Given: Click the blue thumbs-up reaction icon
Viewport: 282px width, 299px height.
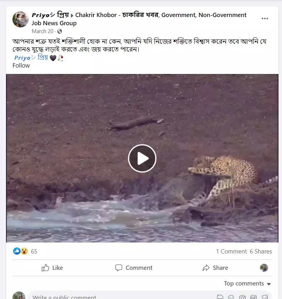Looking at the screenshot, I should [17, 251].
